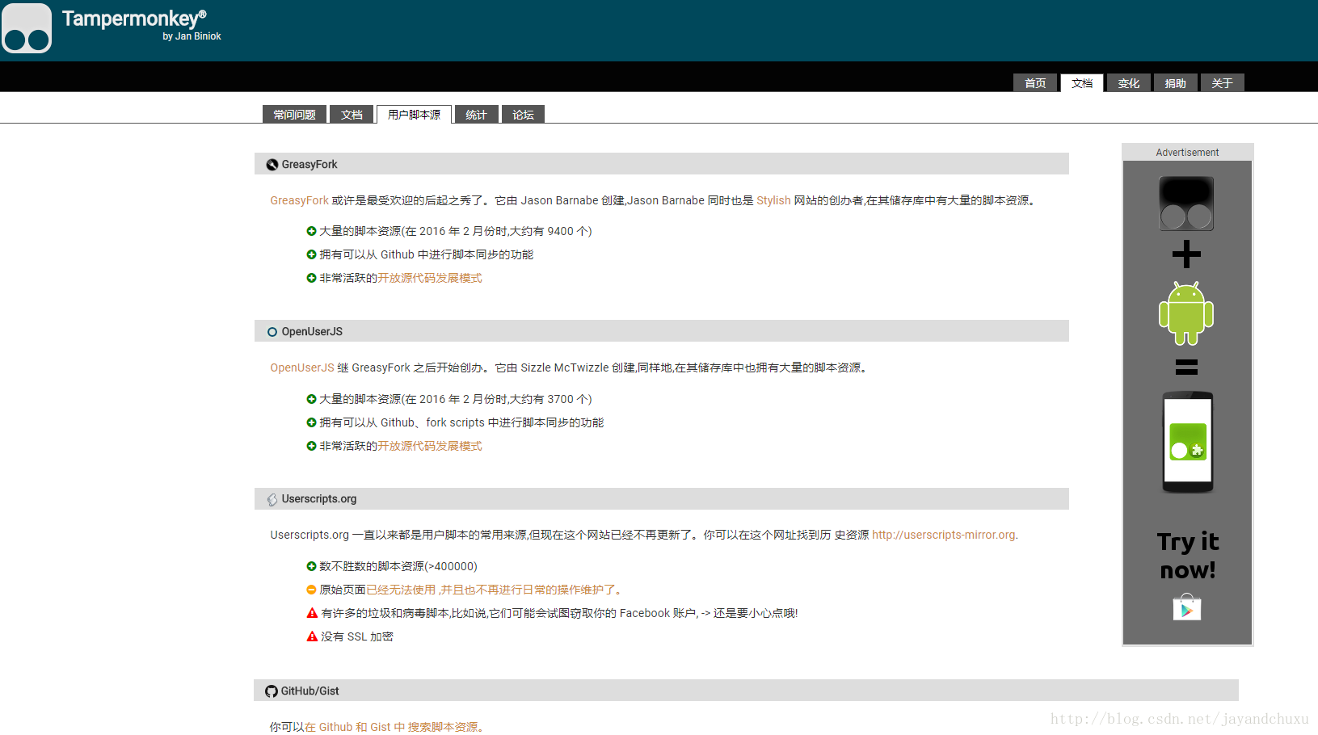
Task: Switch to the 统计 sub-tab
Action: [x=476, y=115]
